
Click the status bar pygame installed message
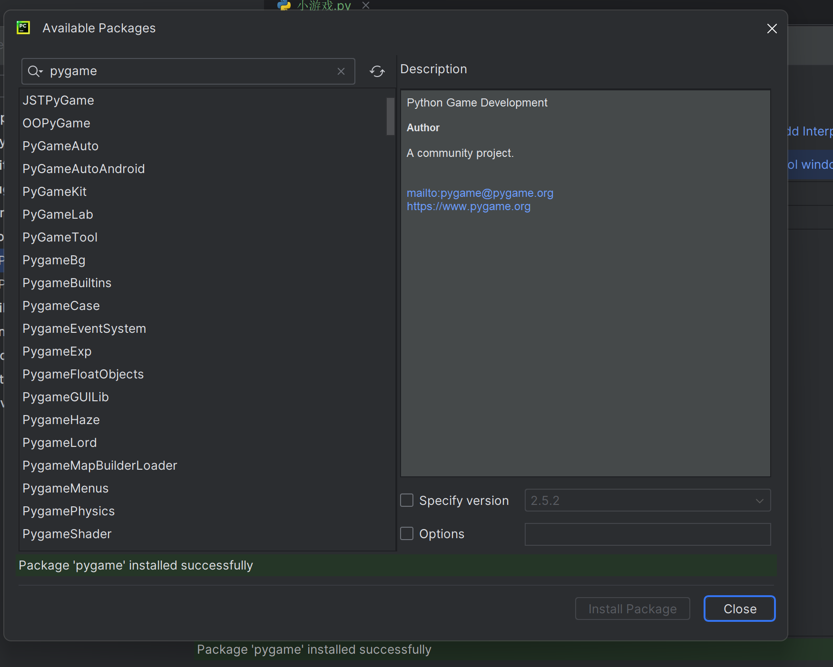click(x=314, y=649)
